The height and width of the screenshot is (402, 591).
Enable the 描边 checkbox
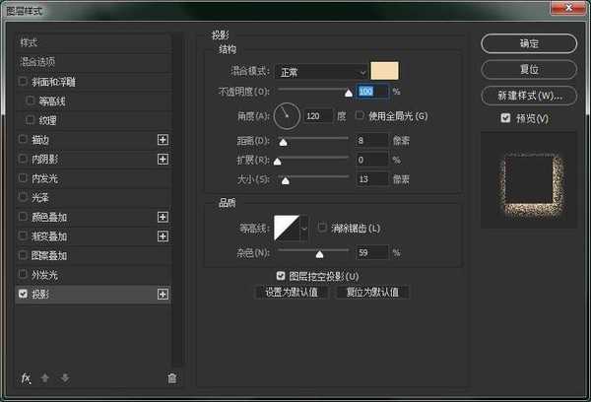(x=23, y=139)
